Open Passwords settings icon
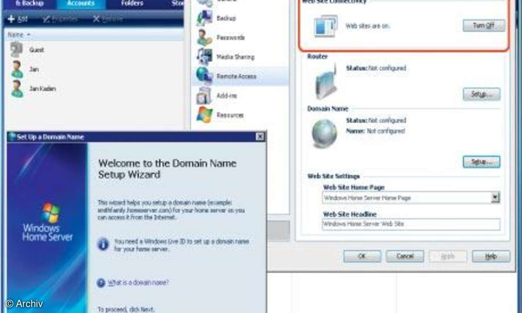Screen dimensions: 522x313 pos(204,38)
